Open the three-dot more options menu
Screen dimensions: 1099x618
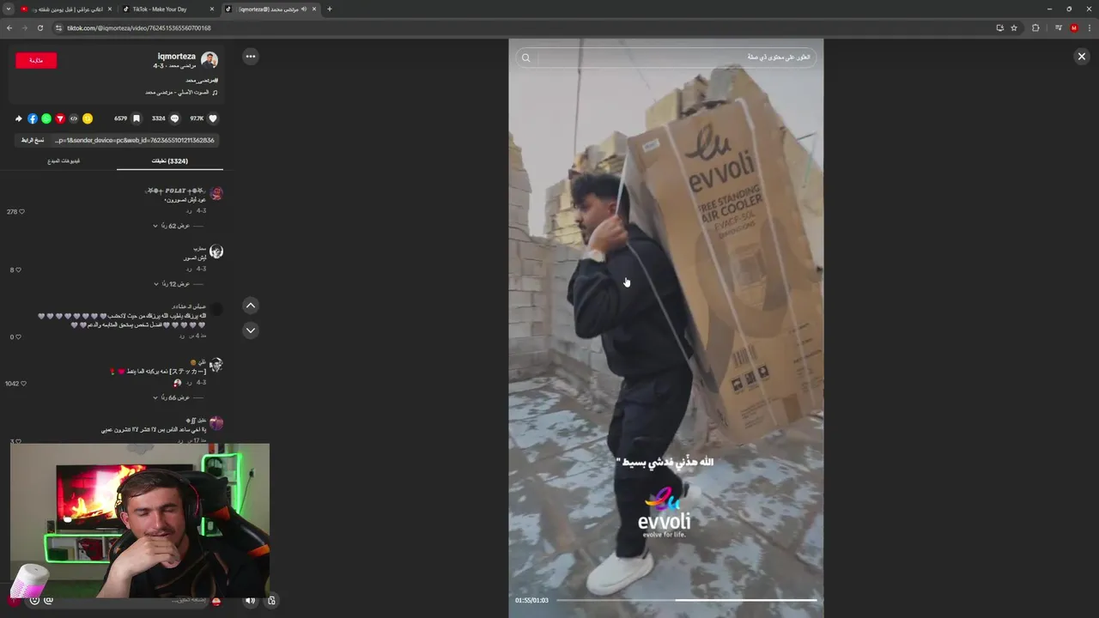click(x=251, y=57)
